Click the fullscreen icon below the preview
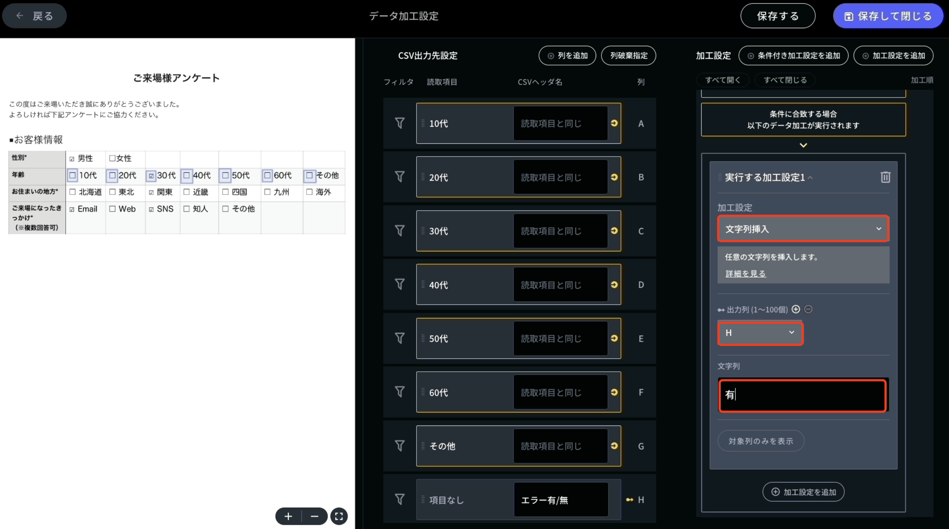This screenshot has height=529, width=949. (339, 516)
